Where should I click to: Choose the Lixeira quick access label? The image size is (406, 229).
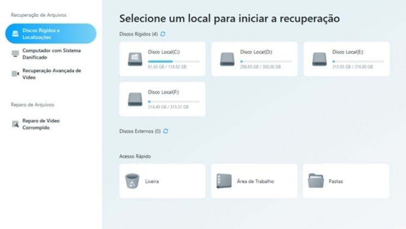coord(152,182)
